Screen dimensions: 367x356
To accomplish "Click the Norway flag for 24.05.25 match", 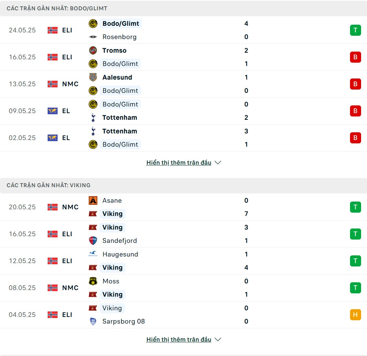I will (52, 30).
